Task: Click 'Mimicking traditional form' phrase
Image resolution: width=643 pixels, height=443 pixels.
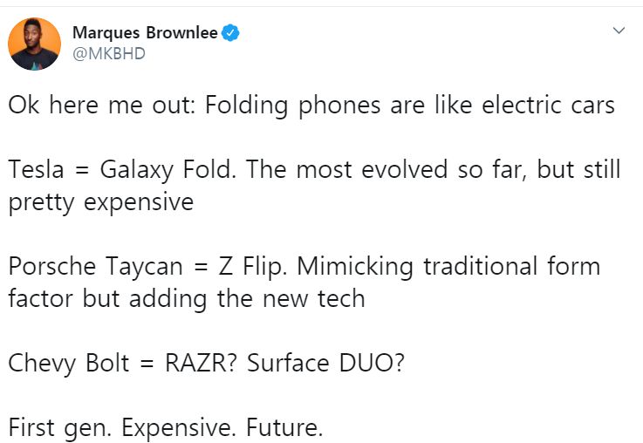Action: 448,266
